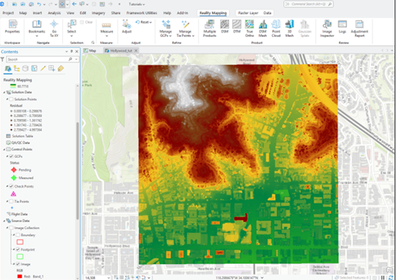Pause drawing in the status bar
Screen dimensions: 396x280
383,278
